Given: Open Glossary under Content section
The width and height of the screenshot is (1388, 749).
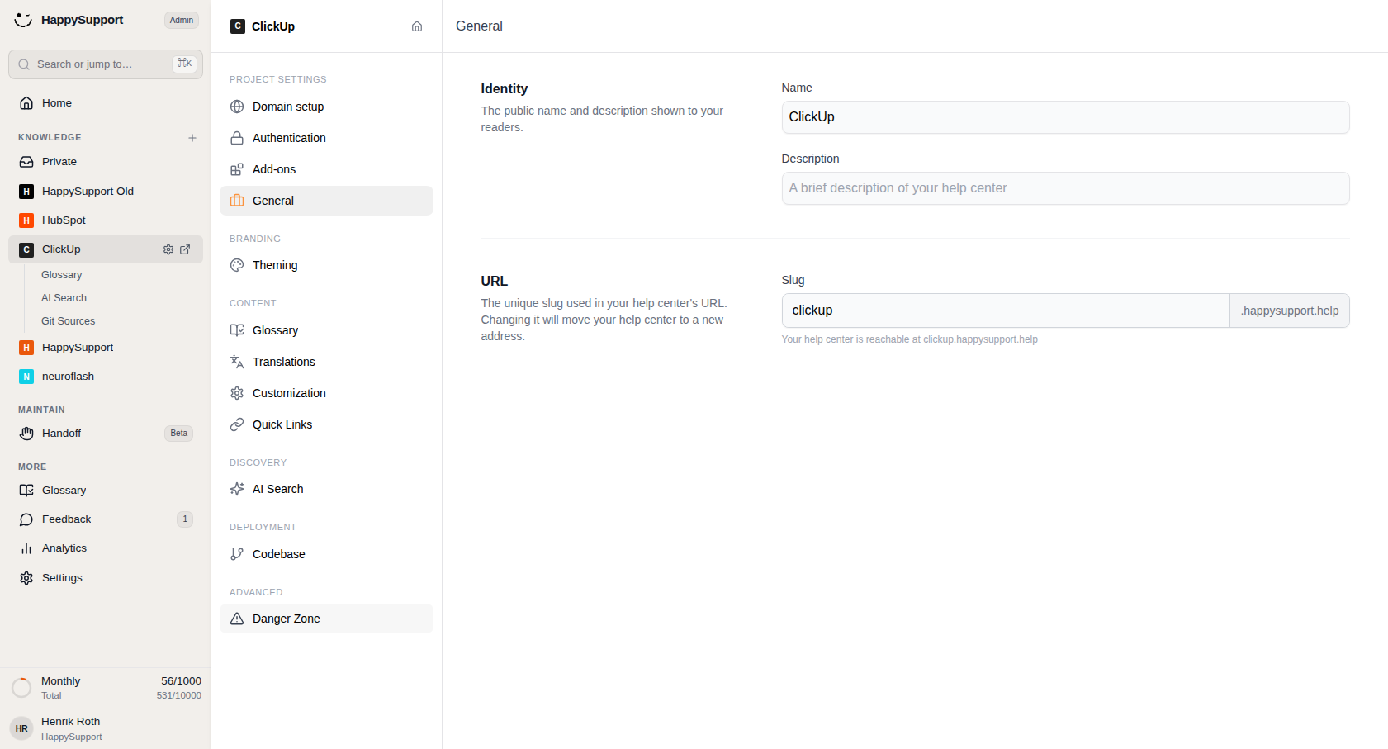Looking at the screenshot, I should [326, 330].
